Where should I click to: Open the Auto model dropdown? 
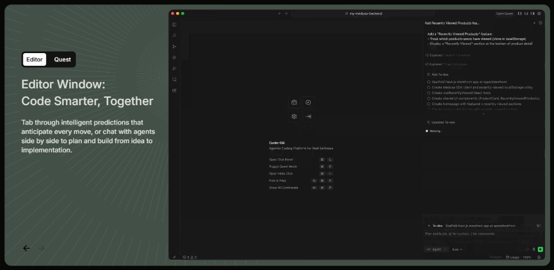(x=457, y=249)
